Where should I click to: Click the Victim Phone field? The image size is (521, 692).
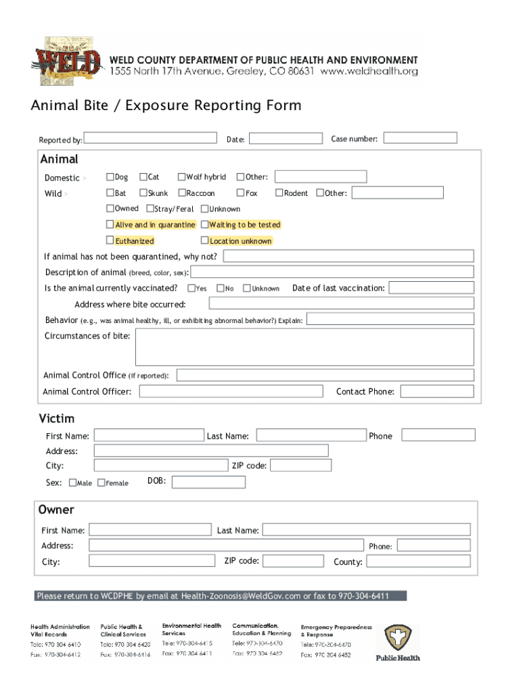click(438, 435)
